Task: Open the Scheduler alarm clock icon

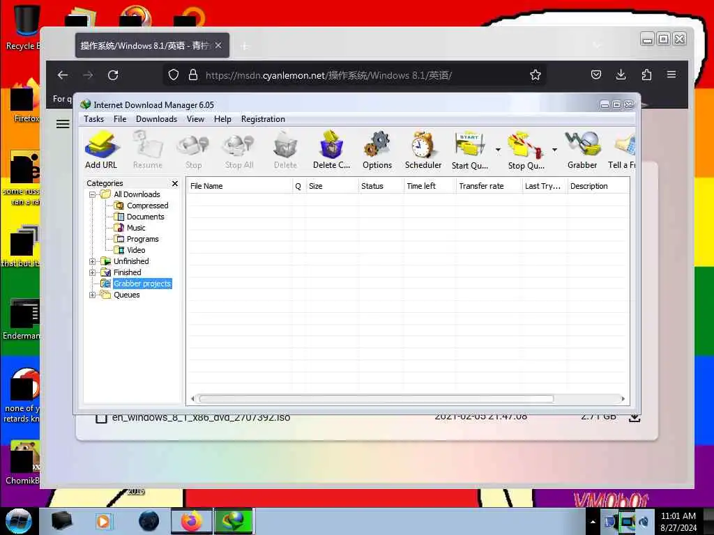Action: [x=423, y=150]
